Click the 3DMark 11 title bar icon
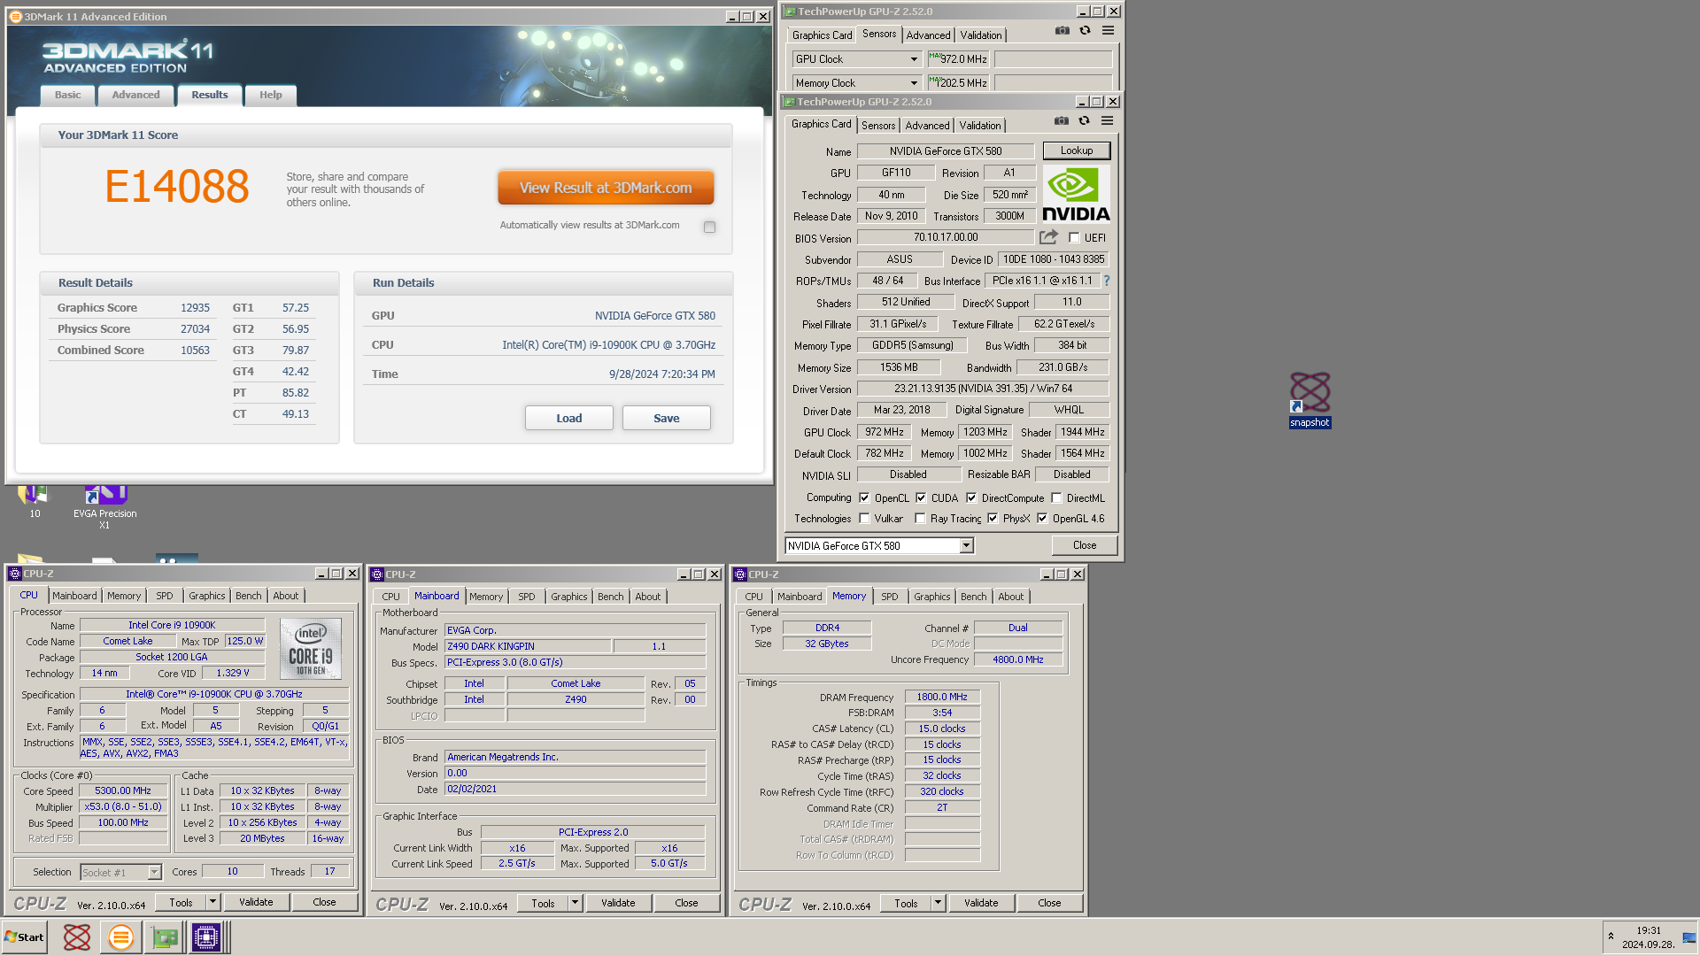 (15, 17)
